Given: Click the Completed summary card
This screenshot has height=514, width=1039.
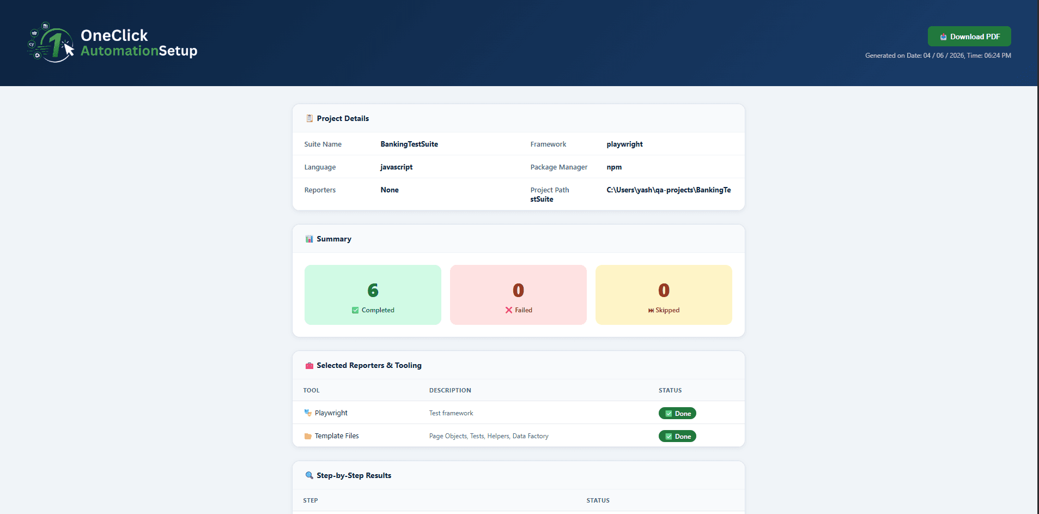Looking at the screenshot, I should point(373,295).
